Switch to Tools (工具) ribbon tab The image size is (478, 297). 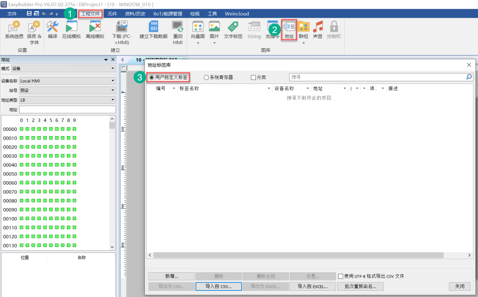coord(212,14)
